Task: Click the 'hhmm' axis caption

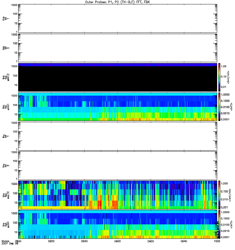Action: (x=5, y=241)
